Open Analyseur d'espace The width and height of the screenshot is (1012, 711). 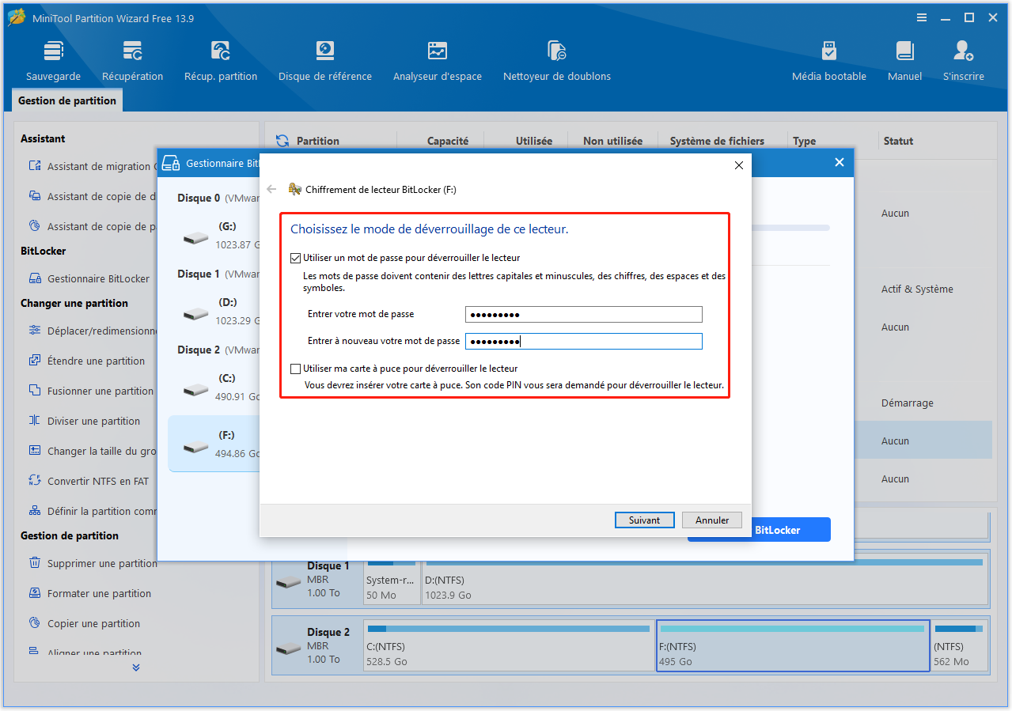pos(438,61)
